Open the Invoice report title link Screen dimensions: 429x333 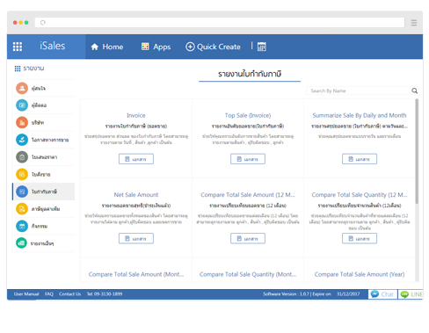click(x=136, y=115)
